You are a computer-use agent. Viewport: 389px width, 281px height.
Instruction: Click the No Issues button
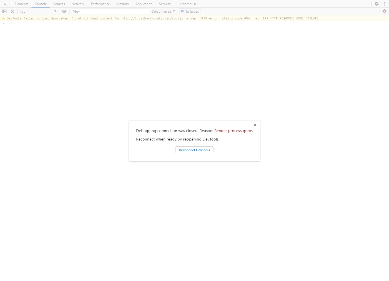[x=190, y=12]
